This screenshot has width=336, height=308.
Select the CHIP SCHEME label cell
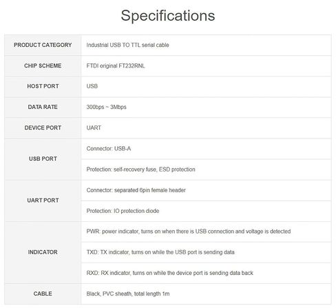tap(43, 65)
